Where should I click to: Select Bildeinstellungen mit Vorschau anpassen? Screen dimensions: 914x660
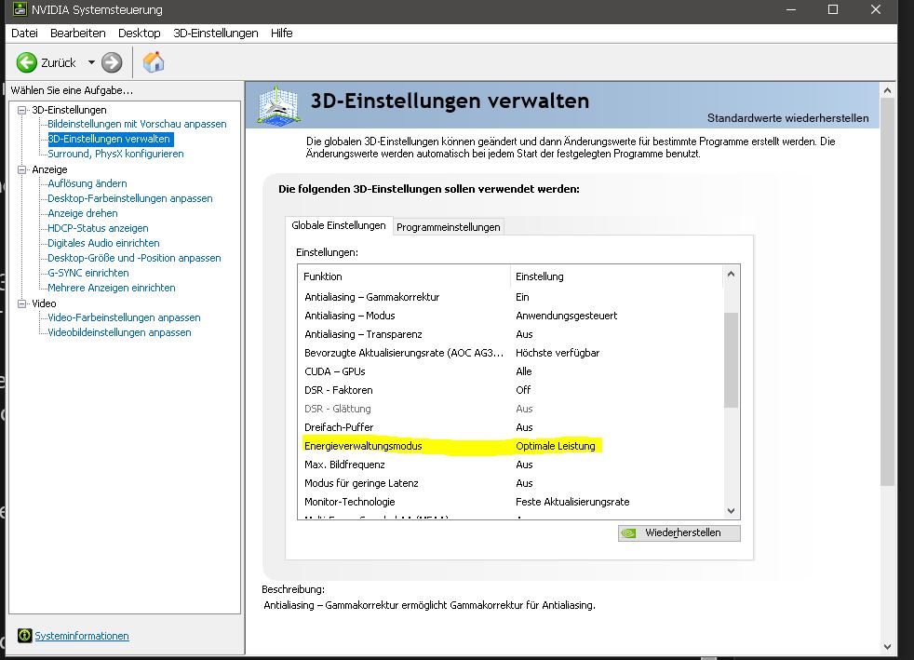pyautogui.click(x=137, y=124)
